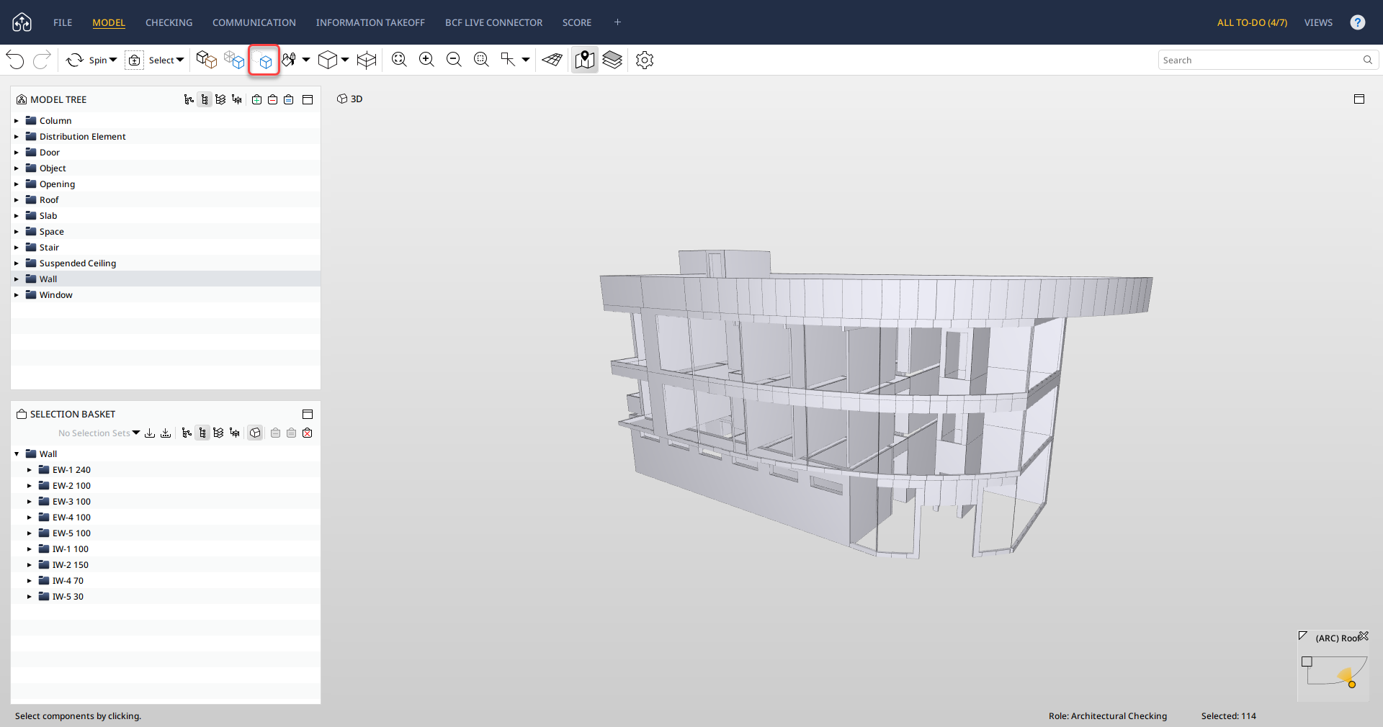Viewport: 1383px width, 727px height.
Task: Click the dotted-tray download icon in Selection Basket
Action: click(x=166, y=433)
